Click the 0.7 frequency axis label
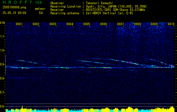Screen dimensions: 177x112 pos(2,92)
